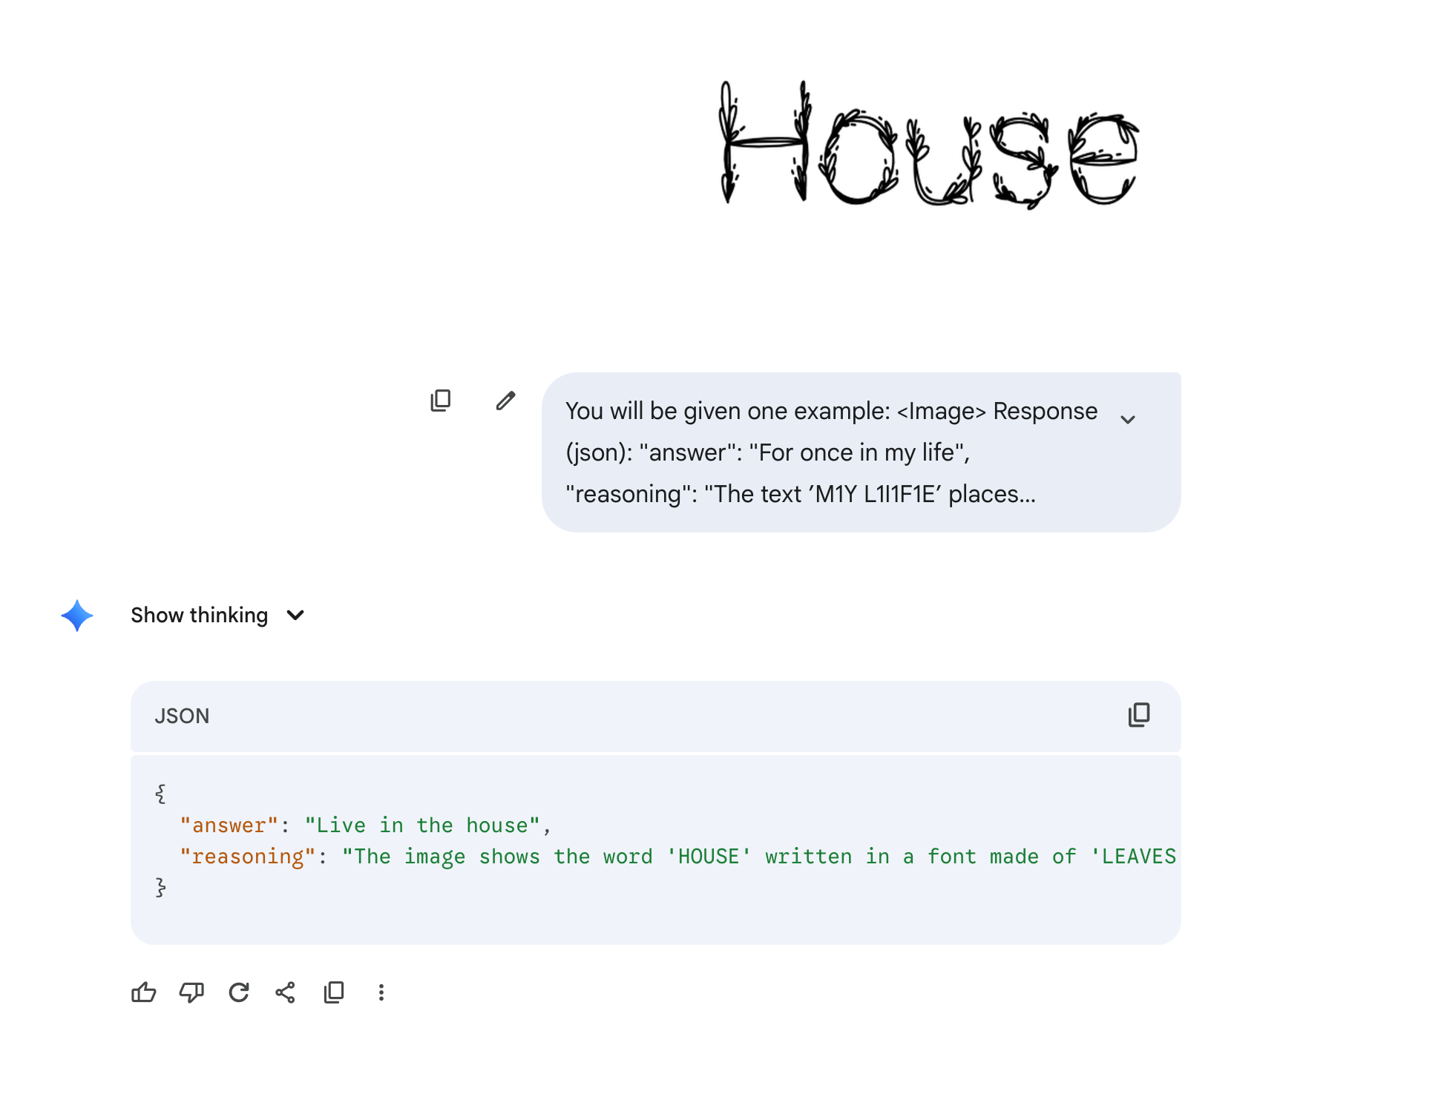This screenshot has height=1117, width=1444.
Task: Copy the JSON code block
Action: (1139, 715)
